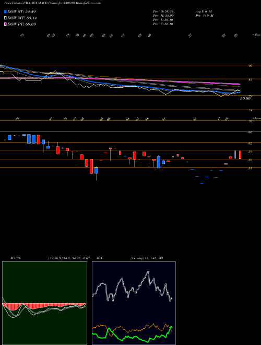Click the Pre V: 0 M value
The image size is (261, 345).
tap(205, 16)
